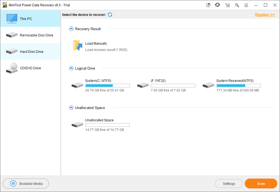Open the hamburger menu in title bar

click(x=246, y=5)
